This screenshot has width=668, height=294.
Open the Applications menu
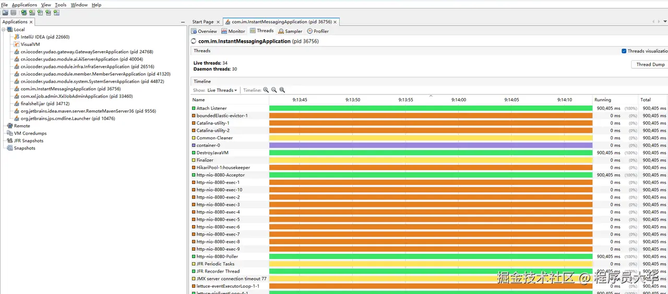tap(25, 5)
